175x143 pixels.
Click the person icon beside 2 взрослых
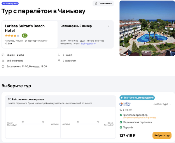pyautogui.click(x=60, y=61)
